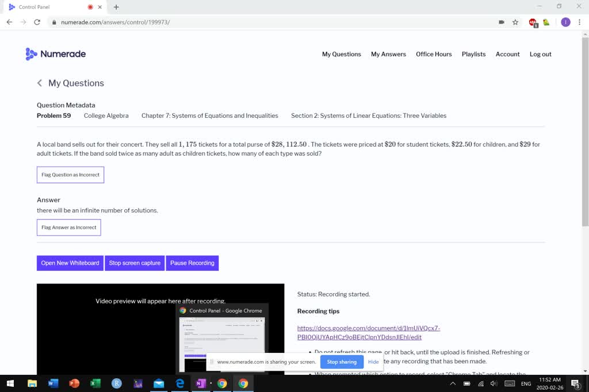
Task: Go to Office Hours page
Action: coord(434,54)
